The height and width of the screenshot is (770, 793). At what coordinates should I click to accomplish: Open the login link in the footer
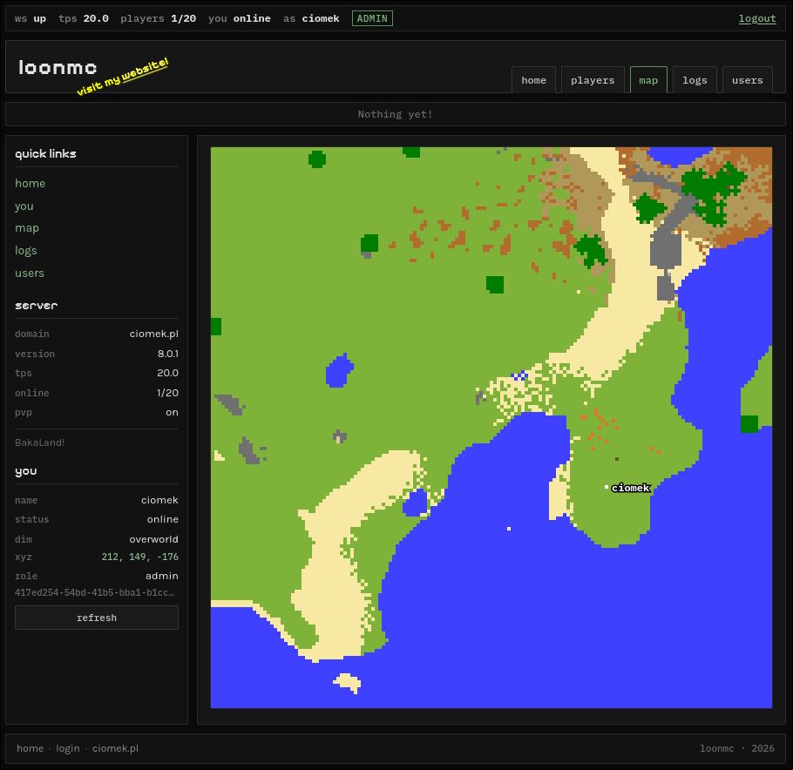coord(68,748)
